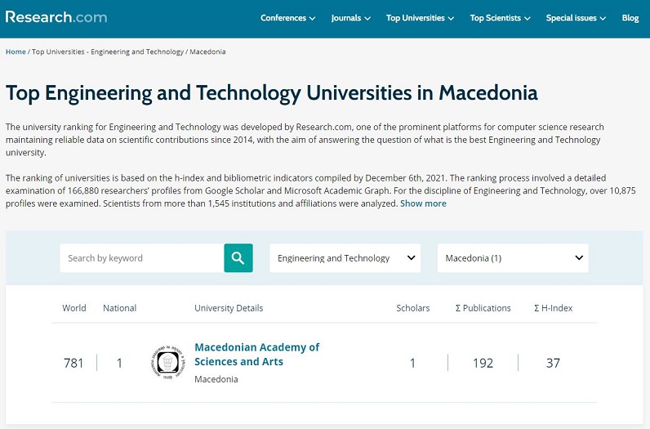Open the Macedonia (1) country dropdown
Viewport: 650px width, 429px height.
click(x=513, y=258)
